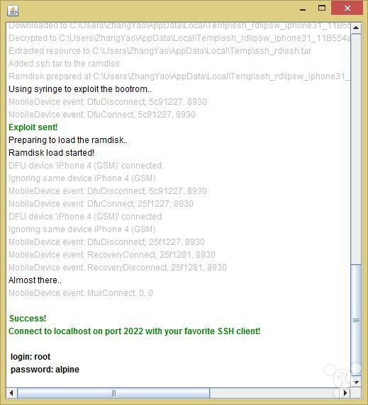The height and width of the screenshot is (405, 368).
Task: Click the 'login: root' text
Action: 30,357
